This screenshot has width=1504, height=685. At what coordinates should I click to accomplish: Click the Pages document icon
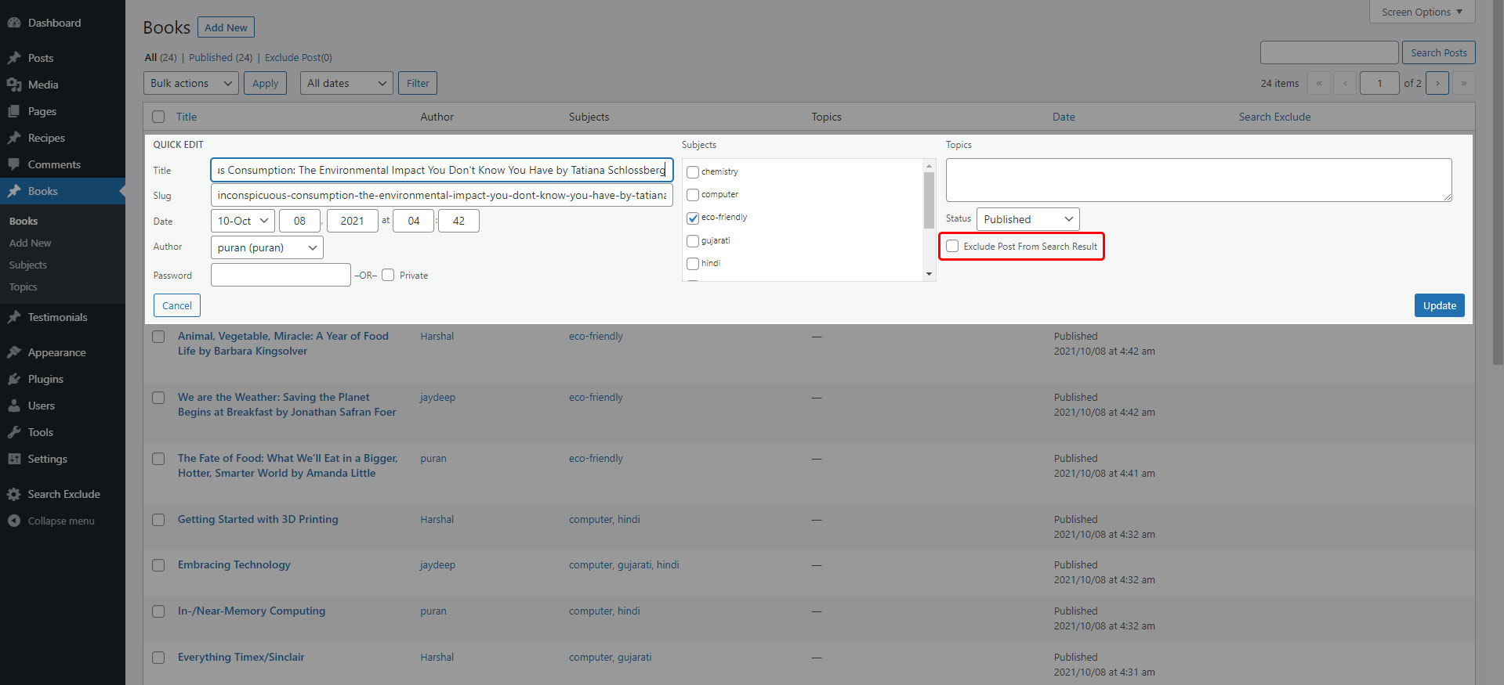[14, 111]
